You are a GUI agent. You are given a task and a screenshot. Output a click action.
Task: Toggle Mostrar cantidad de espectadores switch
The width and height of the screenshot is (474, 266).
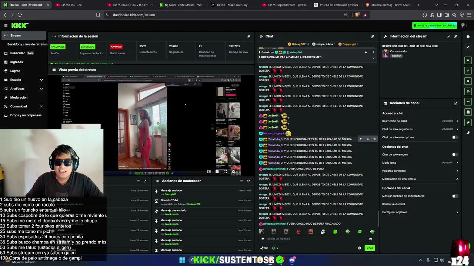455,196
